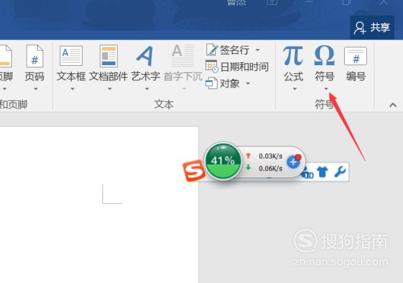Viewport: 403px width, 283px height.
Task: Click in the blank document page
Action: coord(99,205)
